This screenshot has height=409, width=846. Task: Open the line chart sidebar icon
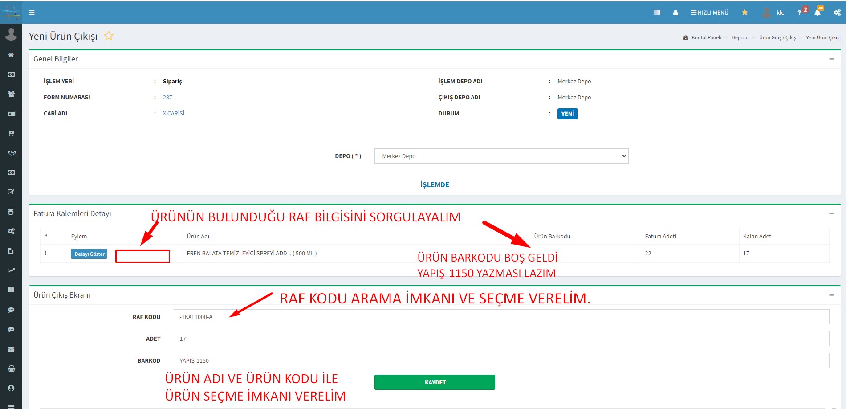11,270
